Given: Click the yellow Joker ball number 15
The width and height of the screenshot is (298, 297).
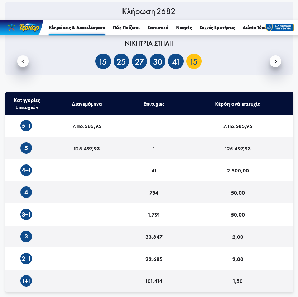Looking at the screenshot, I should [x=194, y=62].
